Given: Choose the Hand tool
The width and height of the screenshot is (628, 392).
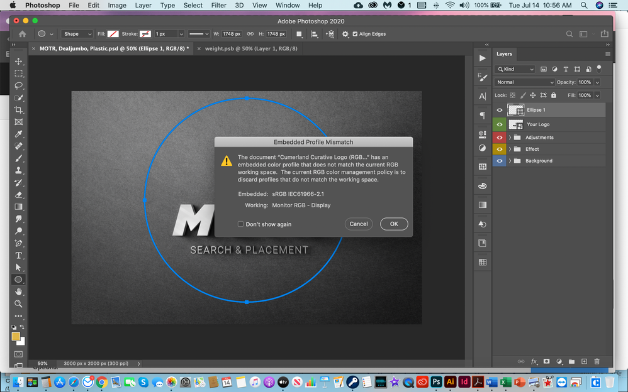Looking at the screenshot, I should 19,291.
